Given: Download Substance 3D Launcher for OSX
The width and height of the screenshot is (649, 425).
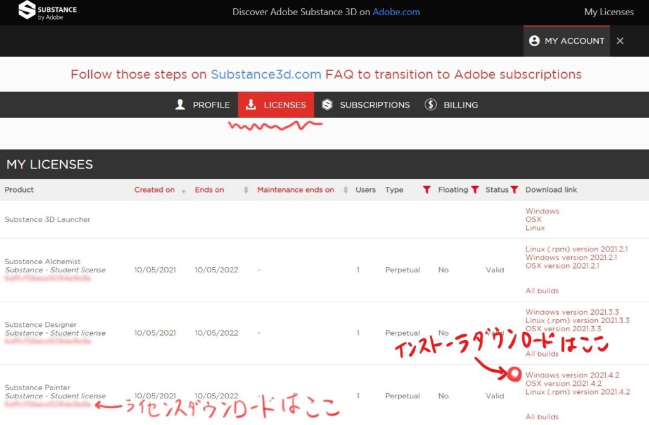Looking at the screenshot, I should pyautogui.click(x=533, y=219).
